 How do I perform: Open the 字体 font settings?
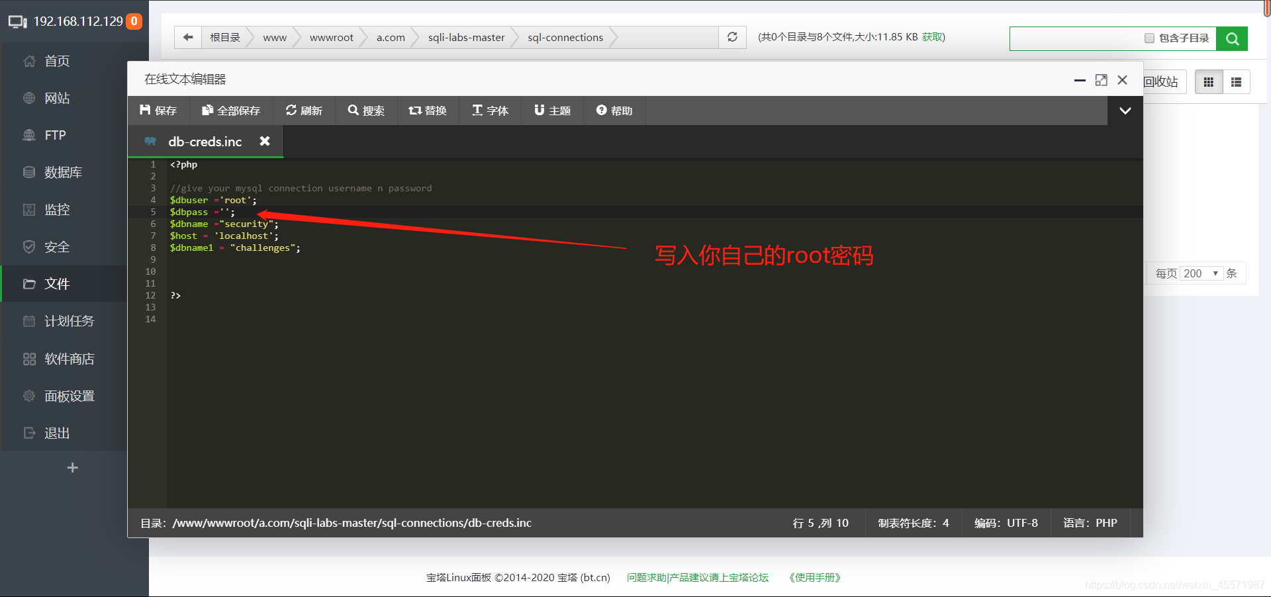point(490,111)
